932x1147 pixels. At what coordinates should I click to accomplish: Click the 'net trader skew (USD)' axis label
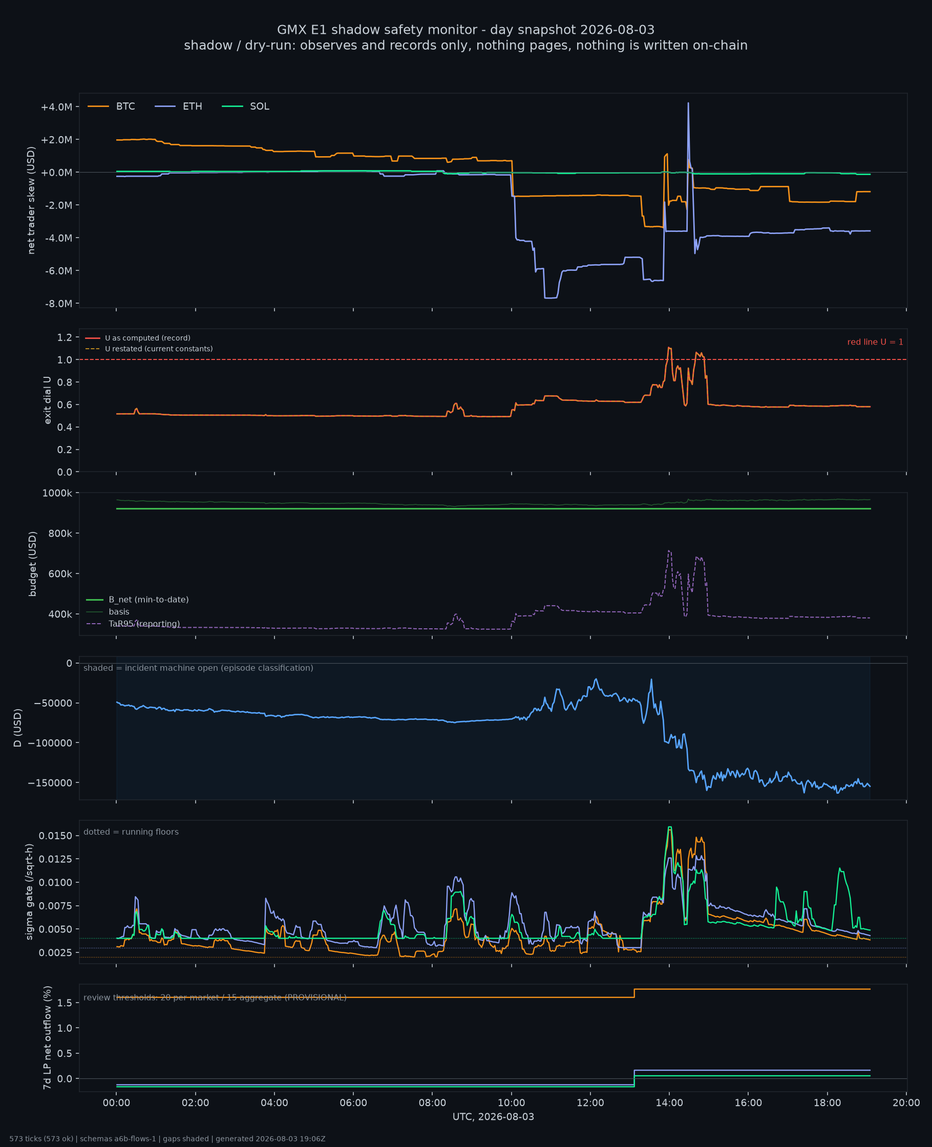(31, 200)
